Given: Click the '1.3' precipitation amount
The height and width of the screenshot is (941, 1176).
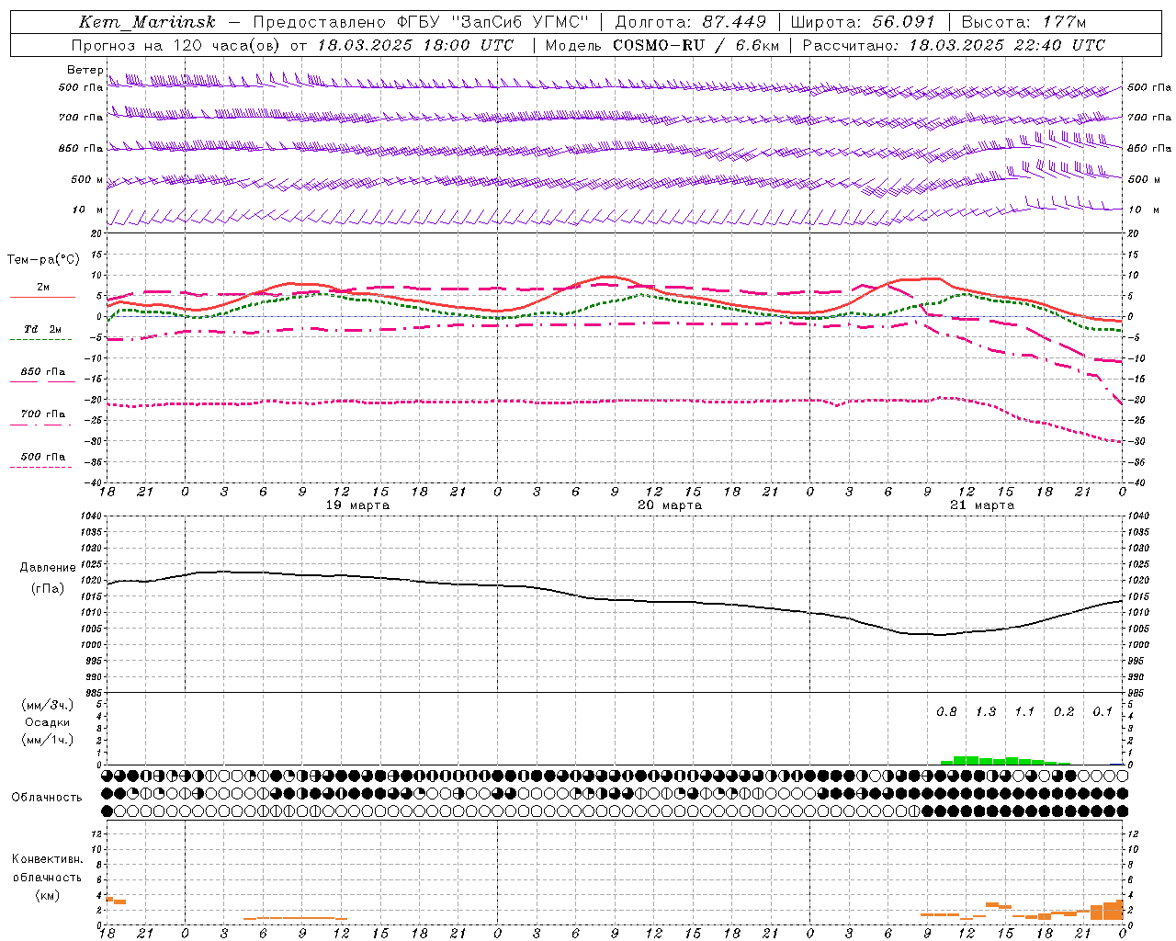Looking at the screenshot, I should coord(986,712).
